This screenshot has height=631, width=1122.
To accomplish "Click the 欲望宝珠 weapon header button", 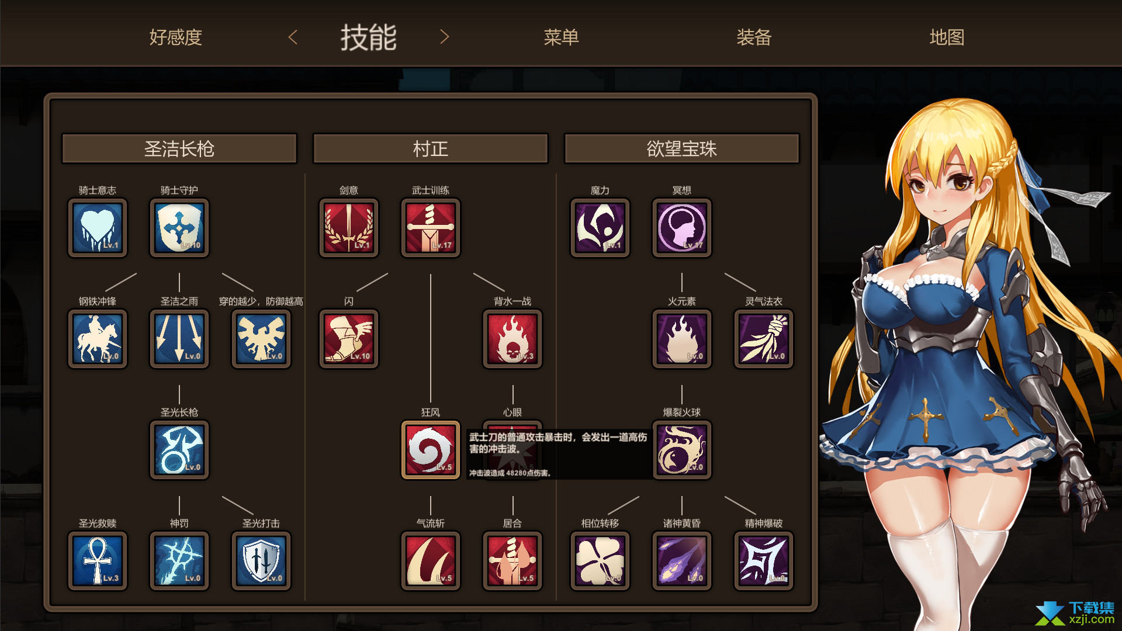I will point(682,149).
